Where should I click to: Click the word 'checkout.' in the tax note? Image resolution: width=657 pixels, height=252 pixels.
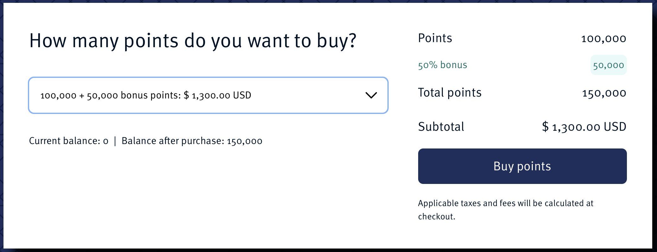pos(437,217)
